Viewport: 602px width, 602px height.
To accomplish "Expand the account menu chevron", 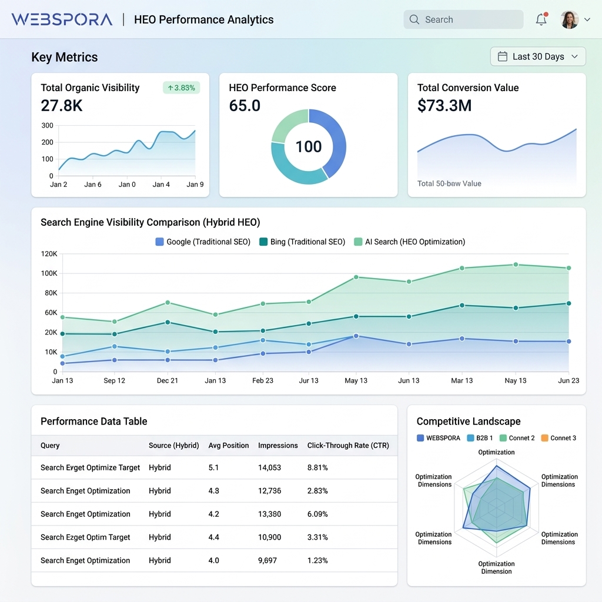I will click(587, 19).
